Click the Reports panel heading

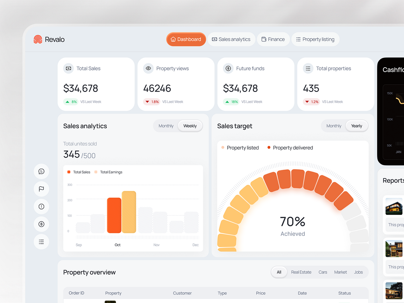393,180
